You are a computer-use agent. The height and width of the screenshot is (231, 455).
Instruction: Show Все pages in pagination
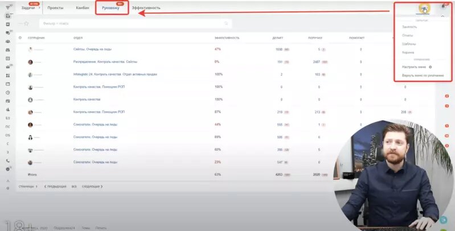point(74,187)
